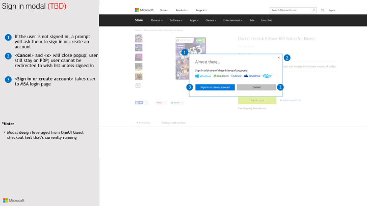Click the Windows account logo

tap(203, 76)
